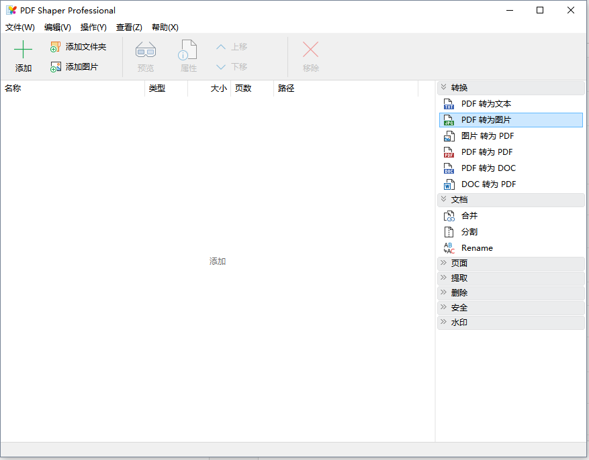Image resolution: width=589 pixels, height=460 pixels.
Task: Open the 帮助(X) menu
Action: (165, 27)
